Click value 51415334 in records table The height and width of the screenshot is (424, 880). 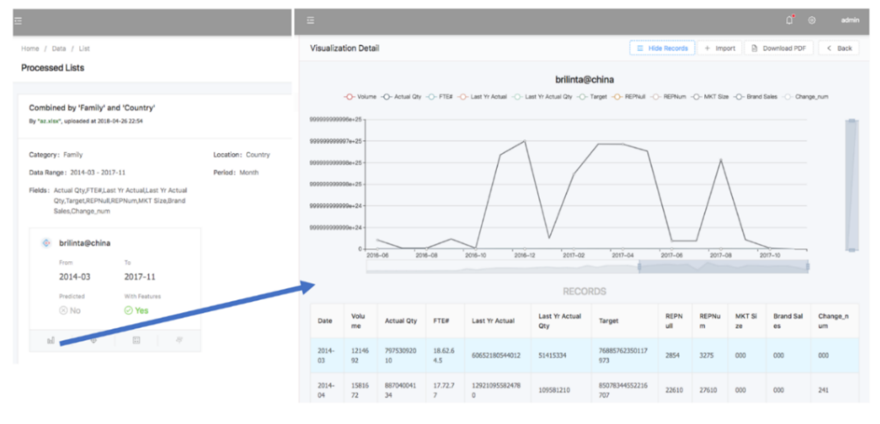[552, 355]
